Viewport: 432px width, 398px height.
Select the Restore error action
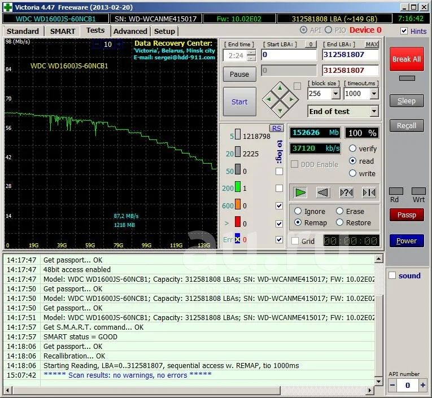340,222
